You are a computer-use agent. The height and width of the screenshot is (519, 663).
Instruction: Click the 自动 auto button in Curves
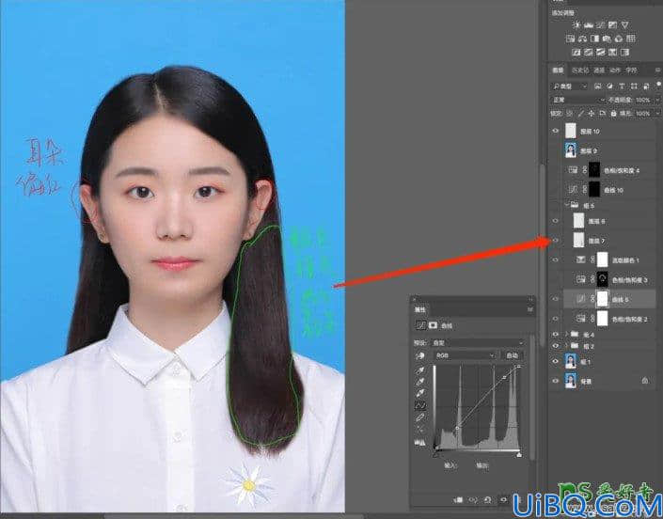[512, 355]
